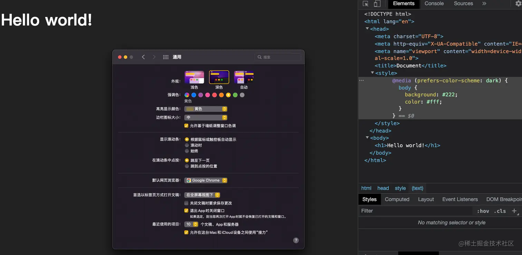Choose the purple accent color
The width and height of the screenshot is (522, 255).
point(201,95)
